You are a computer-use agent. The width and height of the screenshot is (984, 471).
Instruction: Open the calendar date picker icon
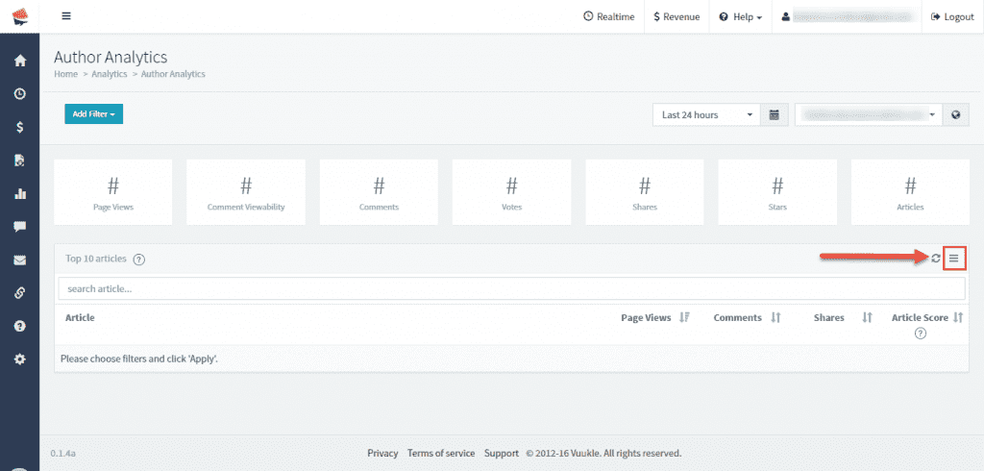(775, 115)
